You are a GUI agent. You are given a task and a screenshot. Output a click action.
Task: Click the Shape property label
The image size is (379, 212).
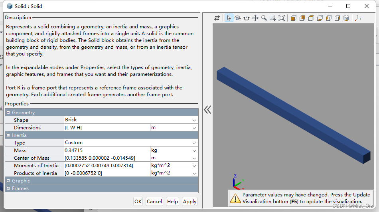point(21,120)
